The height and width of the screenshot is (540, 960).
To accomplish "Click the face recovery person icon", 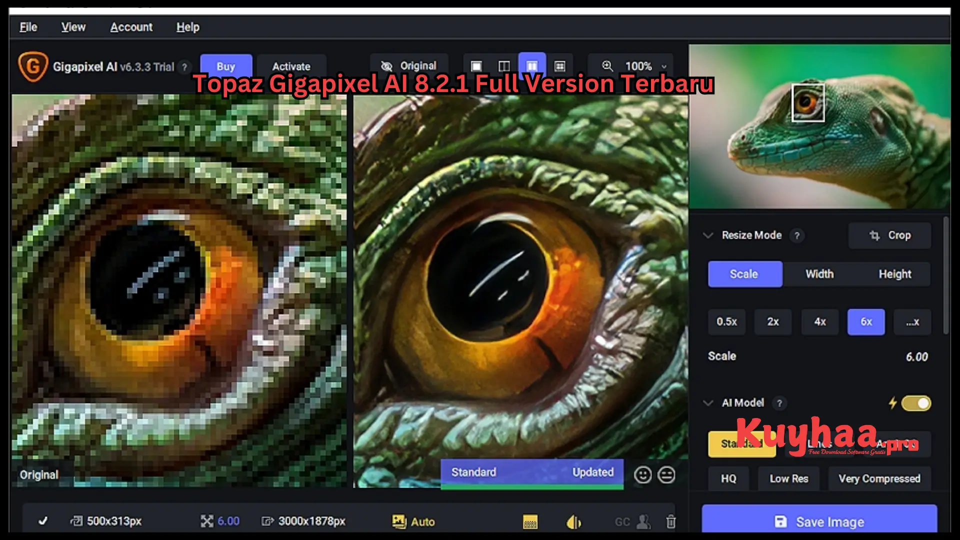I will tap(644, 521).
